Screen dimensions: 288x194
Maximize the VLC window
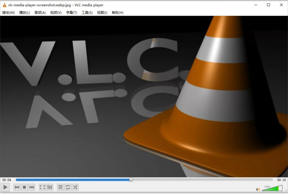click(268, 5)
